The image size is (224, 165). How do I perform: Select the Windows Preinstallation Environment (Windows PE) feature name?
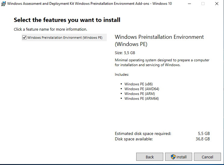tap(65, 38)
